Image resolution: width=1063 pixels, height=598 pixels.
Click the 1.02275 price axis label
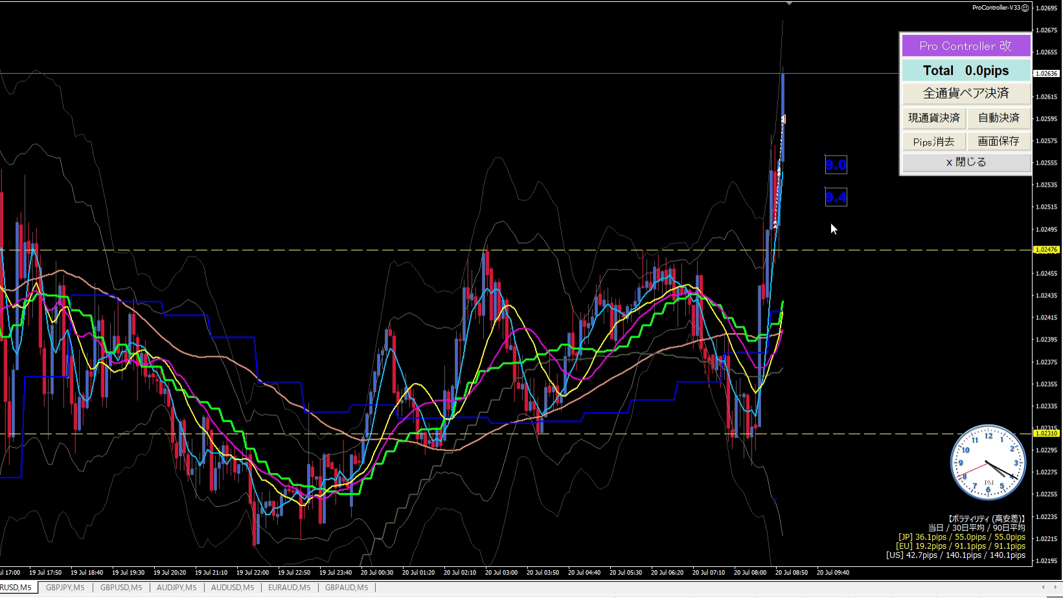pyautogui.click(x=1046, y=472)
